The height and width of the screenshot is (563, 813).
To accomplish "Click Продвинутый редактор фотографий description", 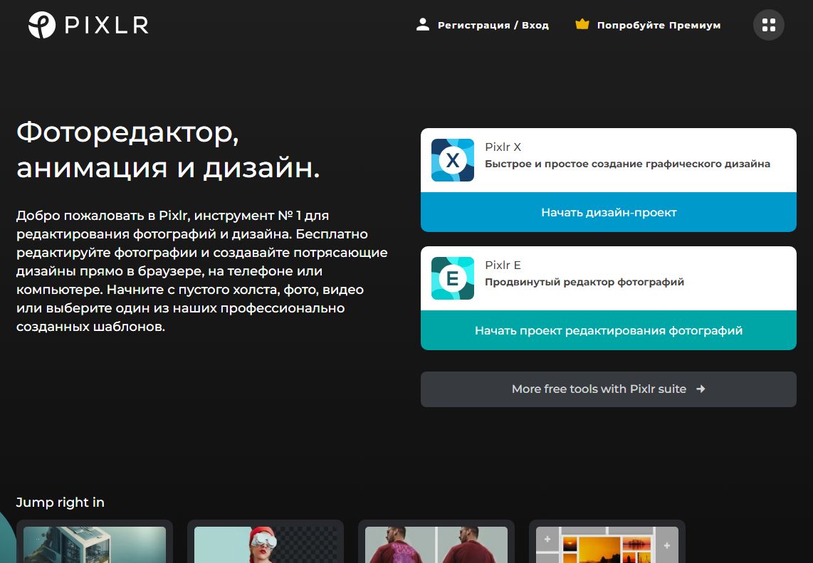I will coord(584,282).
